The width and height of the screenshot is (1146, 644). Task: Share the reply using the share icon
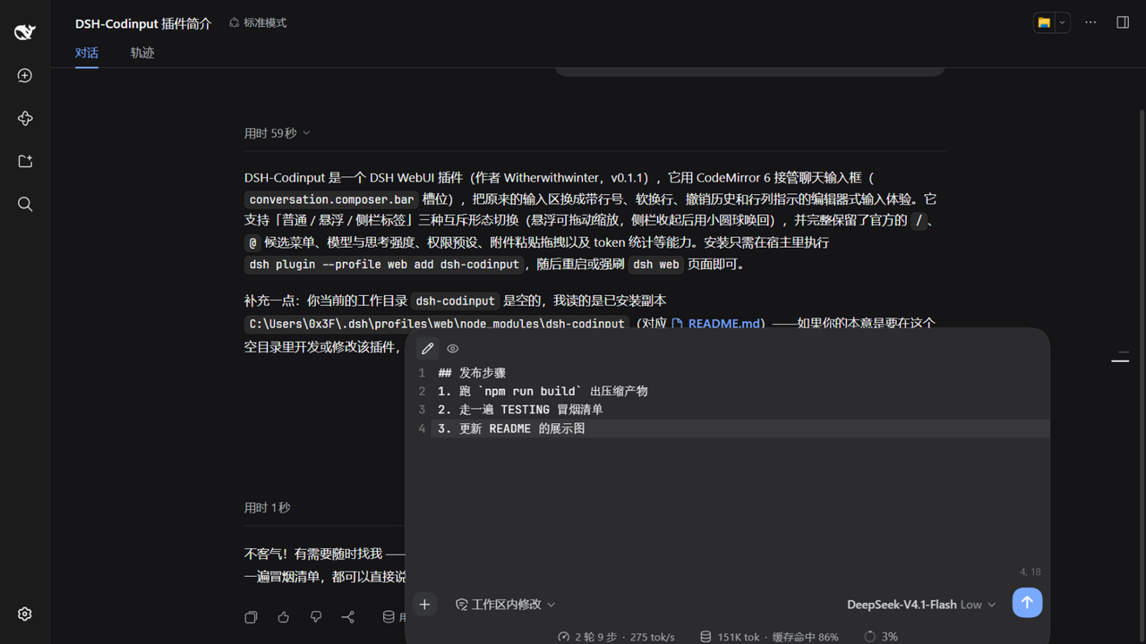[x=348, y=617]
